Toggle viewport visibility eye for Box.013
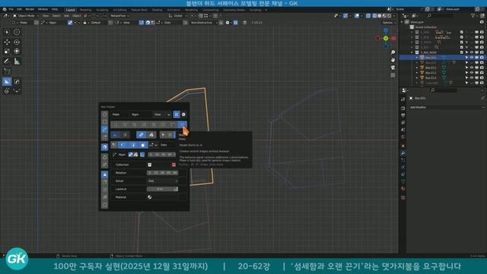The image size is (487, 274). point(472,78)
